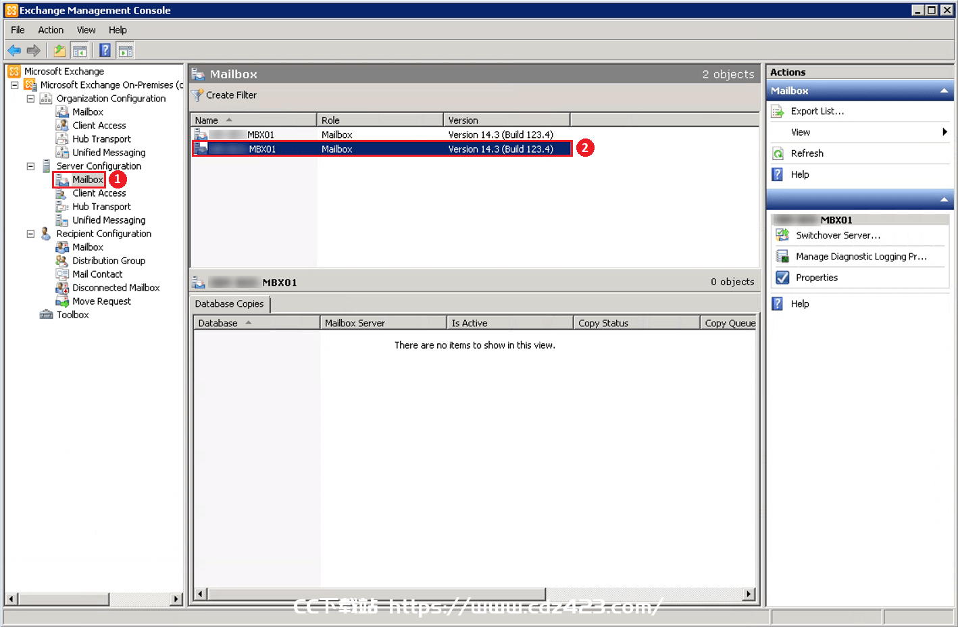
Task: Click the blue Help toolbar icon
Action: [x=105, y=51]
